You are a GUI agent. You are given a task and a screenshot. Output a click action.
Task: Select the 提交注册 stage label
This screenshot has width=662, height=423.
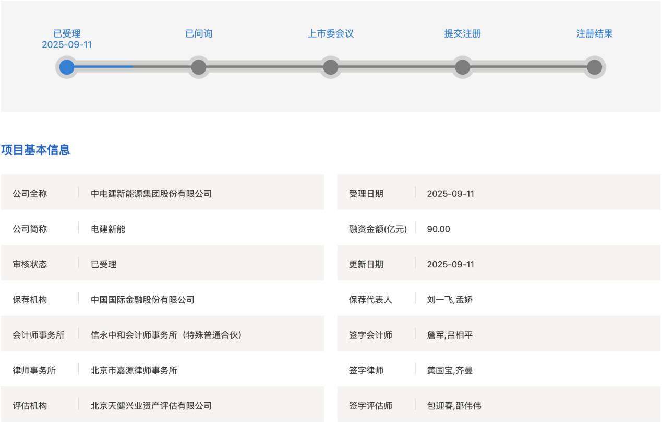pyautogui.click(x=463, y=34)
